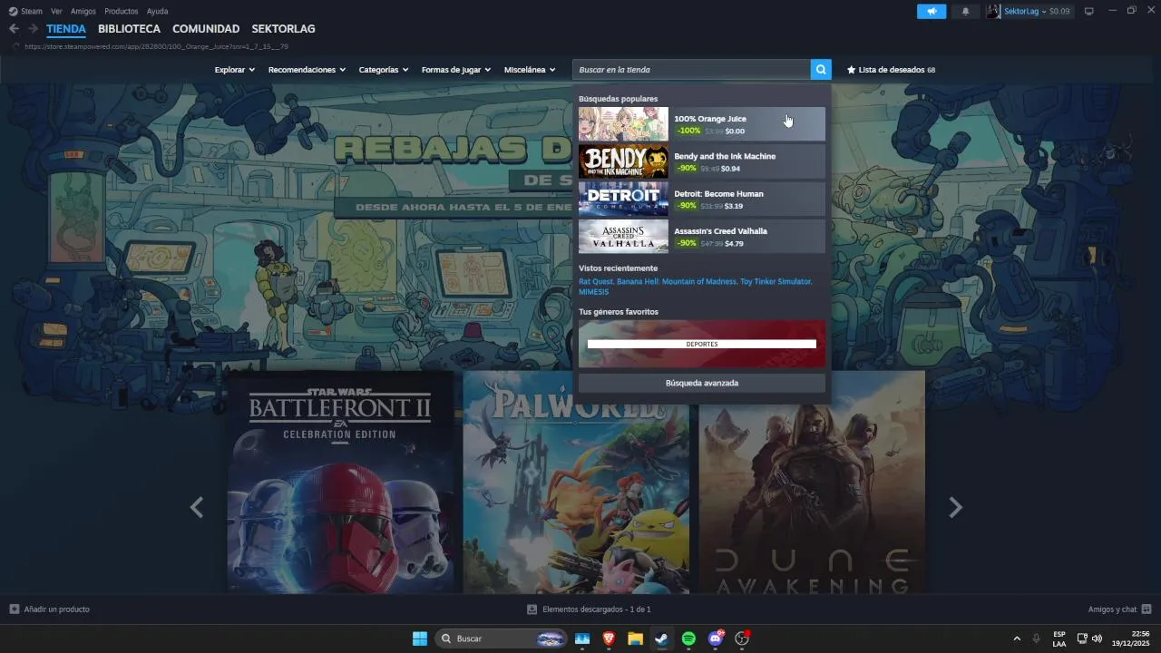Expand the Miscelánea dropdown
The height and width of the screenshot is (653, 1161).
[529, 70]
